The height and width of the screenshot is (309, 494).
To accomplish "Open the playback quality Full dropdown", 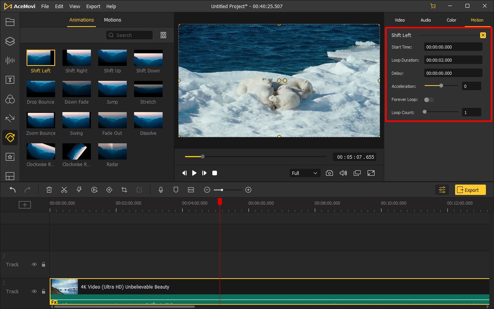I will click(304, 173).
